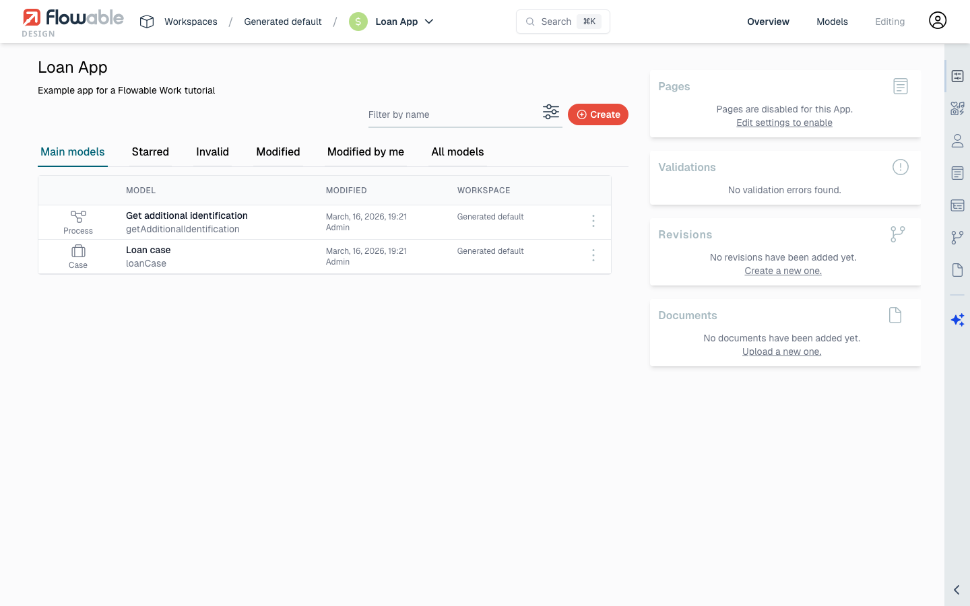Open the options menu for Loan case
Screen dimensions: 970x606
tap(593, 256)
